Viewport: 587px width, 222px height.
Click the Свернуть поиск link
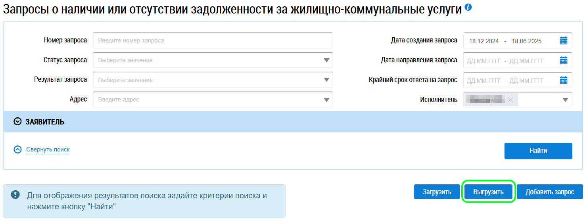(48, 149)
